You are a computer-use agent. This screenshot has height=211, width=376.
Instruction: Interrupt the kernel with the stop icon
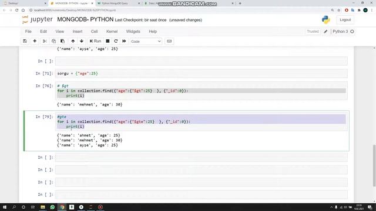coord(108,41)
